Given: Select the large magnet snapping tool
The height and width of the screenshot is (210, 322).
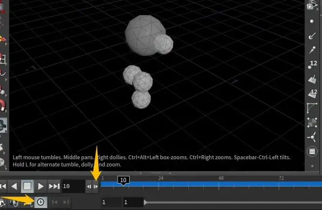Looking at the screenshot, I should (x=2, y=105).
